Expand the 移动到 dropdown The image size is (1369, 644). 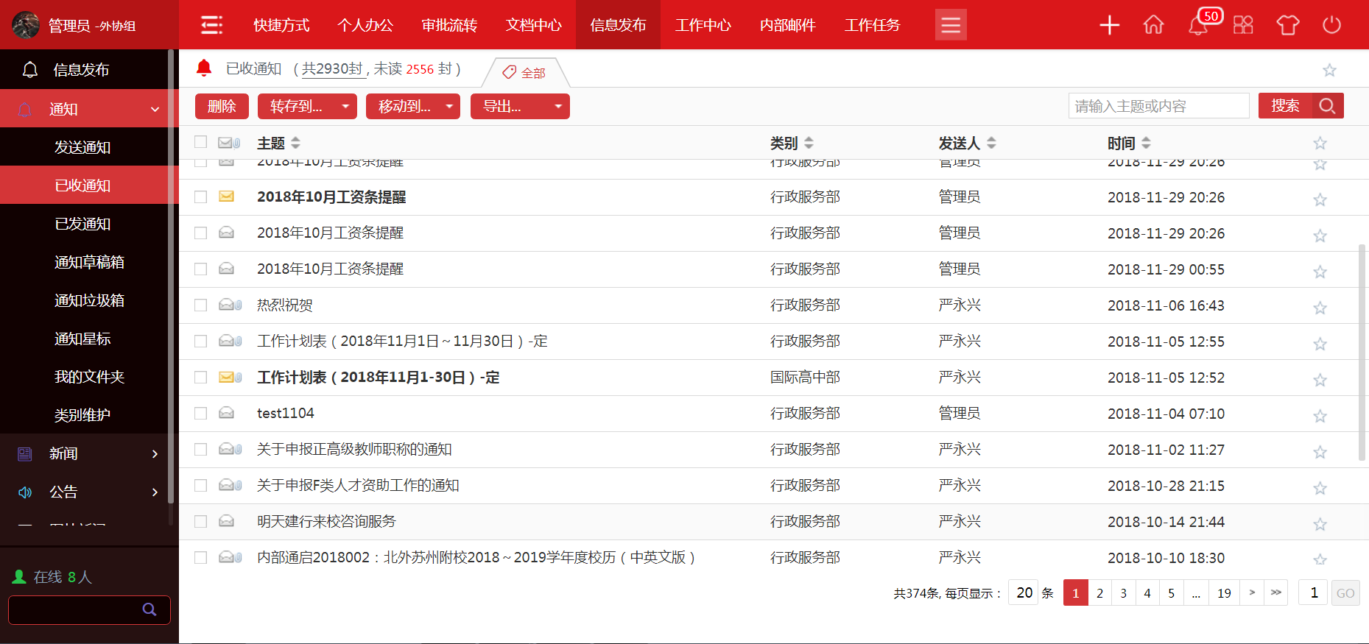click(412, 107)
